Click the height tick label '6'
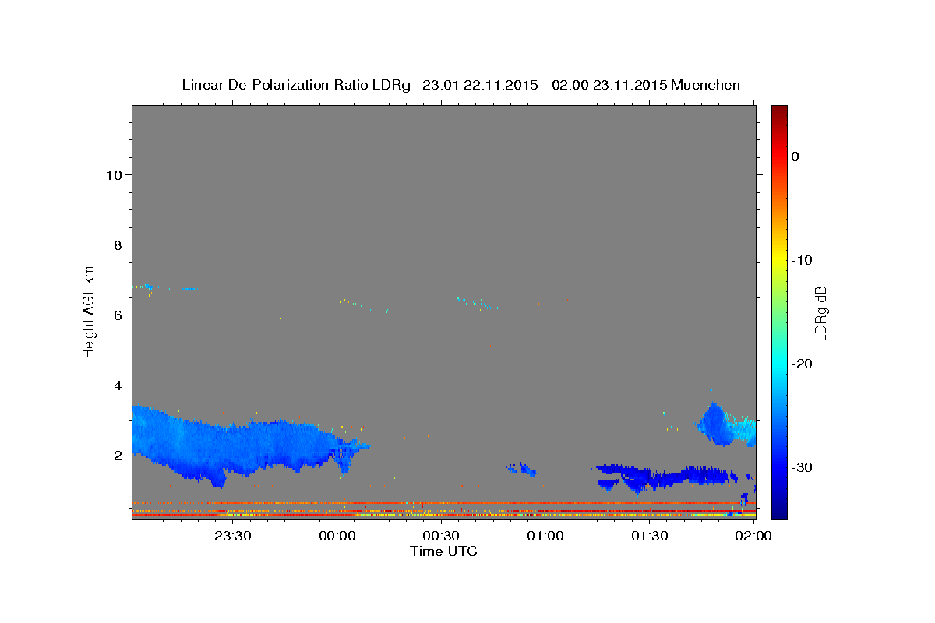Image resolution: width=935 pixels, height=623 pixels. [x=118, y=315]
